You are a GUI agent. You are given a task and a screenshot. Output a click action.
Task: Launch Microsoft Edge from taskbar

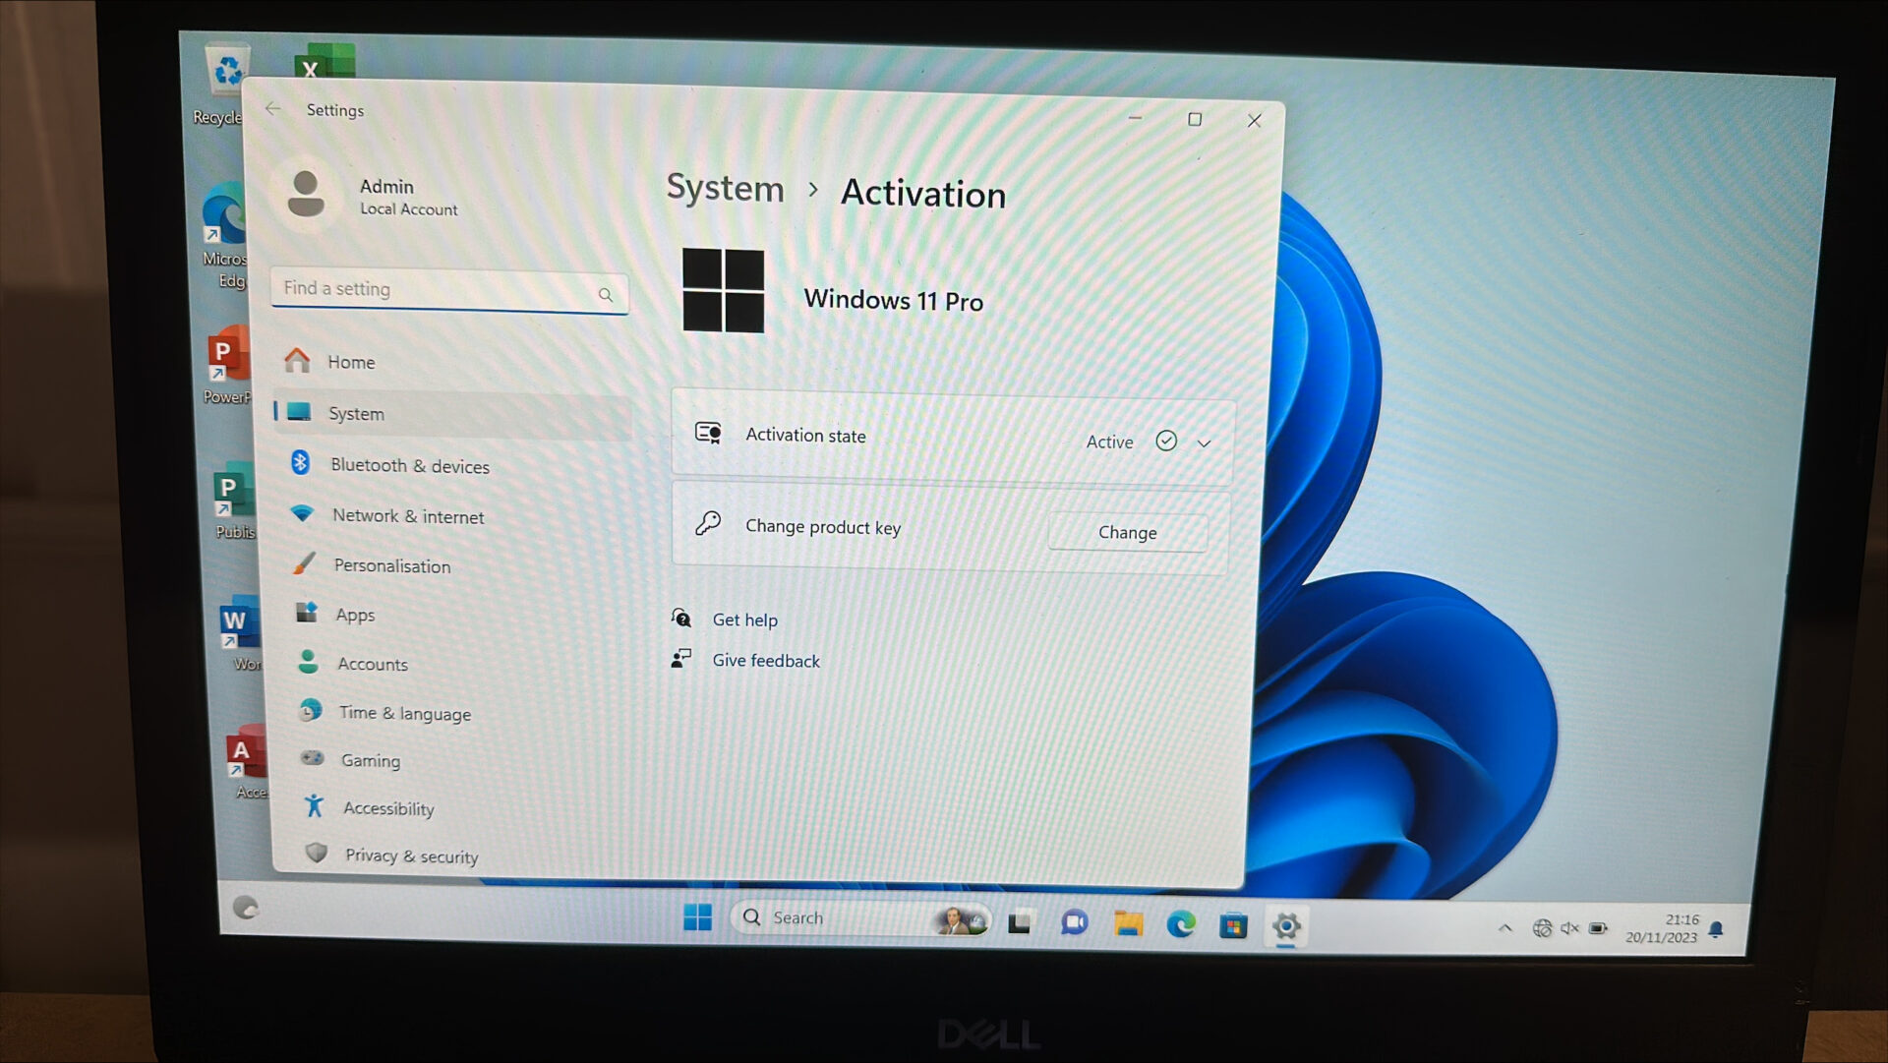1180,924
